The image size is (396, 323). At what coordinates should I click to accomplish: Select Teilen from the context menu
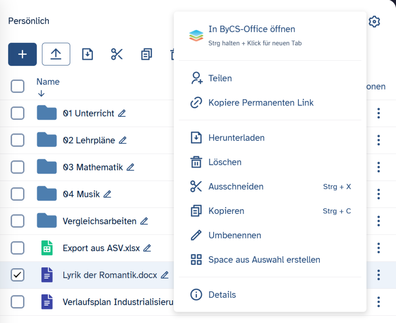pos(220,79)
